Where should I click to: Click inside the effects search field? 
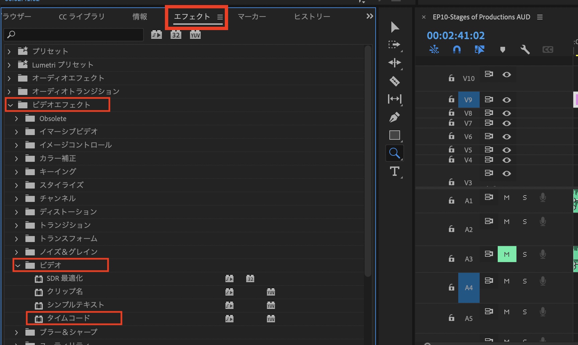74,34
